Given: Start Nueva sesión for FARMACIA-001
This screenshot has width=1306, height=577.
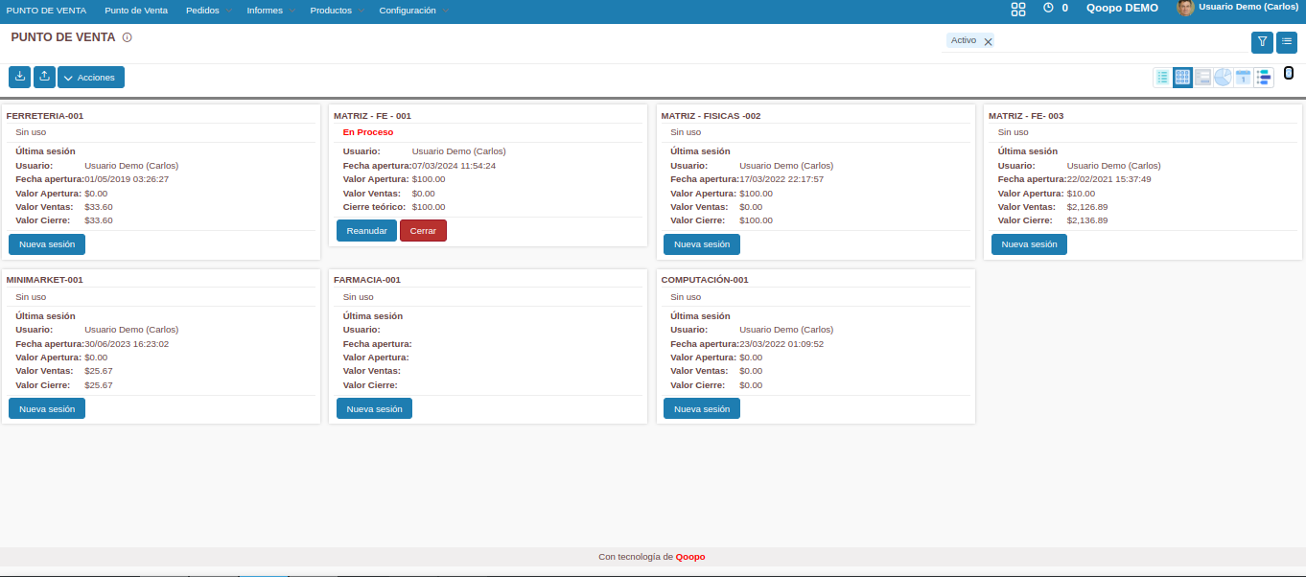Looking at the screenshot, I should point(374,409).
